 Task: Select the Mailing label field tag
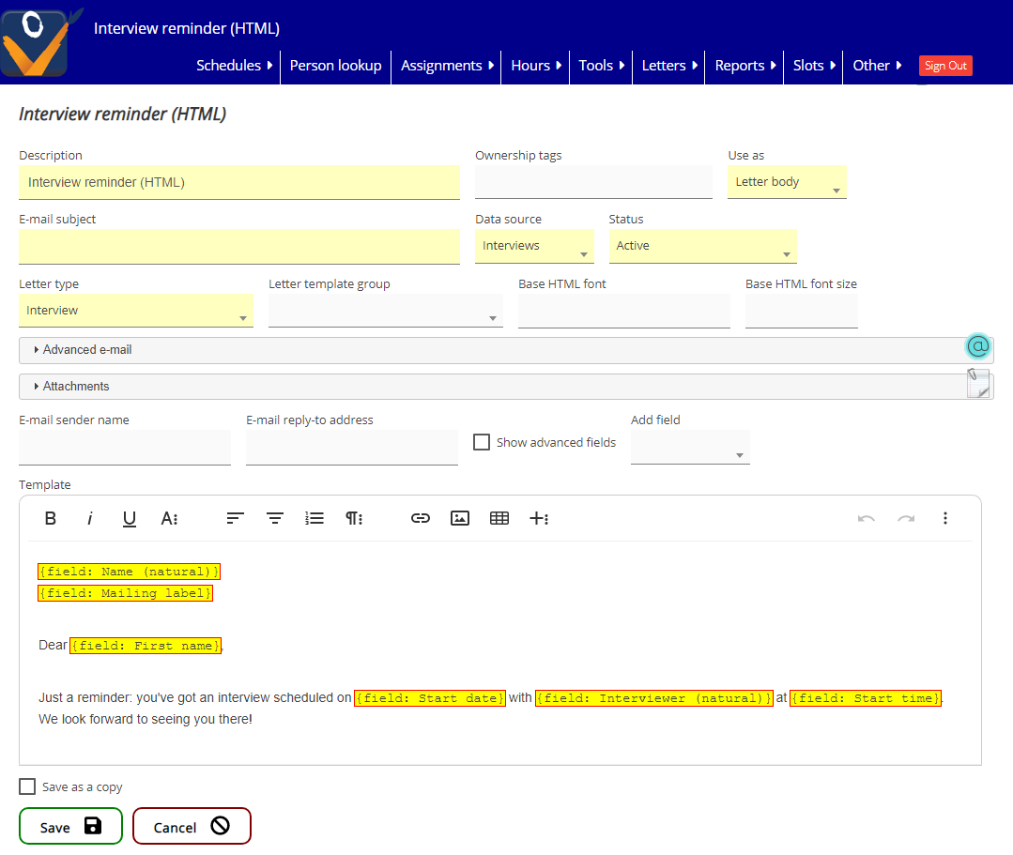125,593
